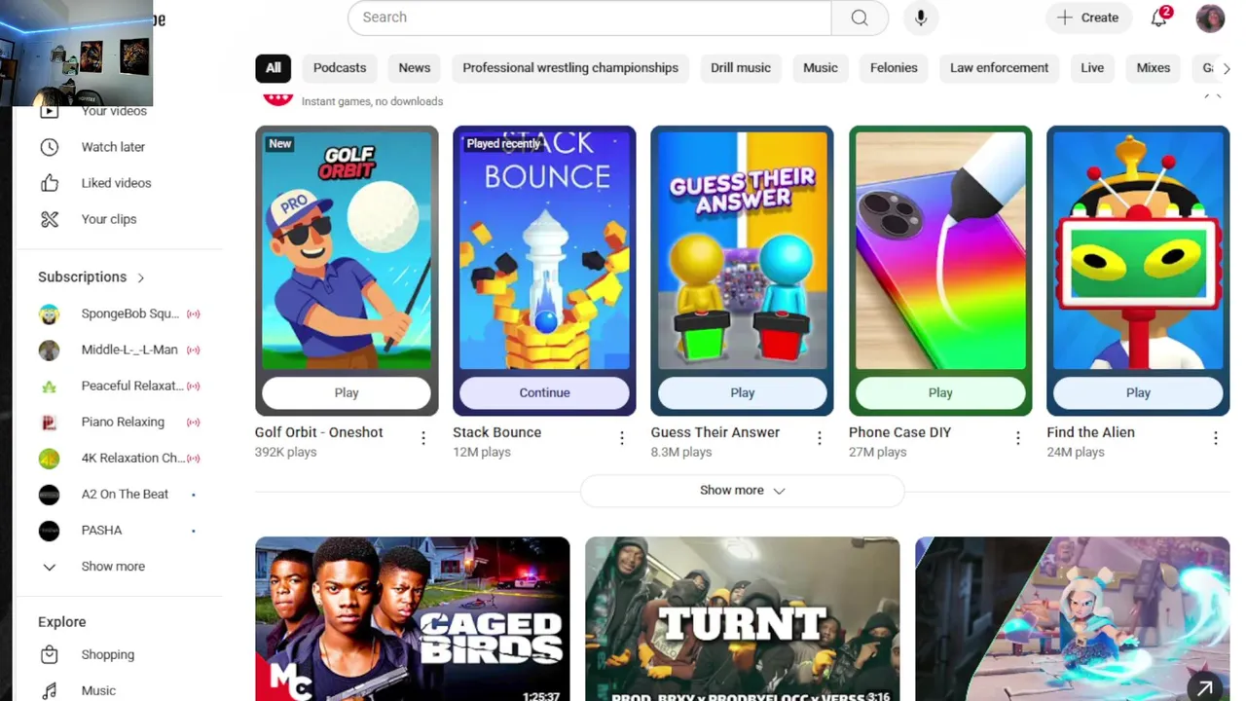This screenshot has height=701, width=1246.
Task: Click Music note icon in Explore
Action: [50, 690]
